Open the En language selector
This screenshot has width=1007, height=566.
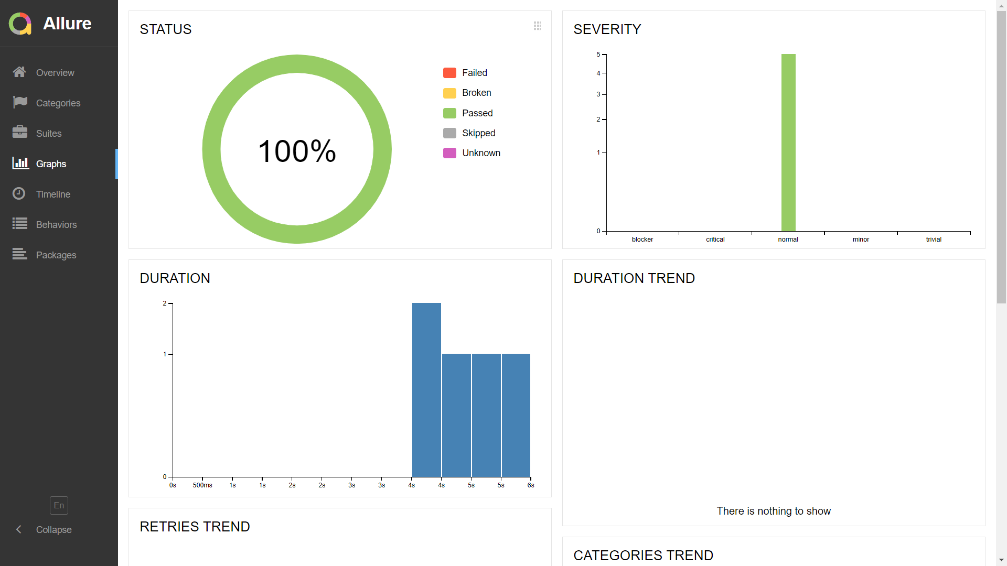(x=59, y=505)
